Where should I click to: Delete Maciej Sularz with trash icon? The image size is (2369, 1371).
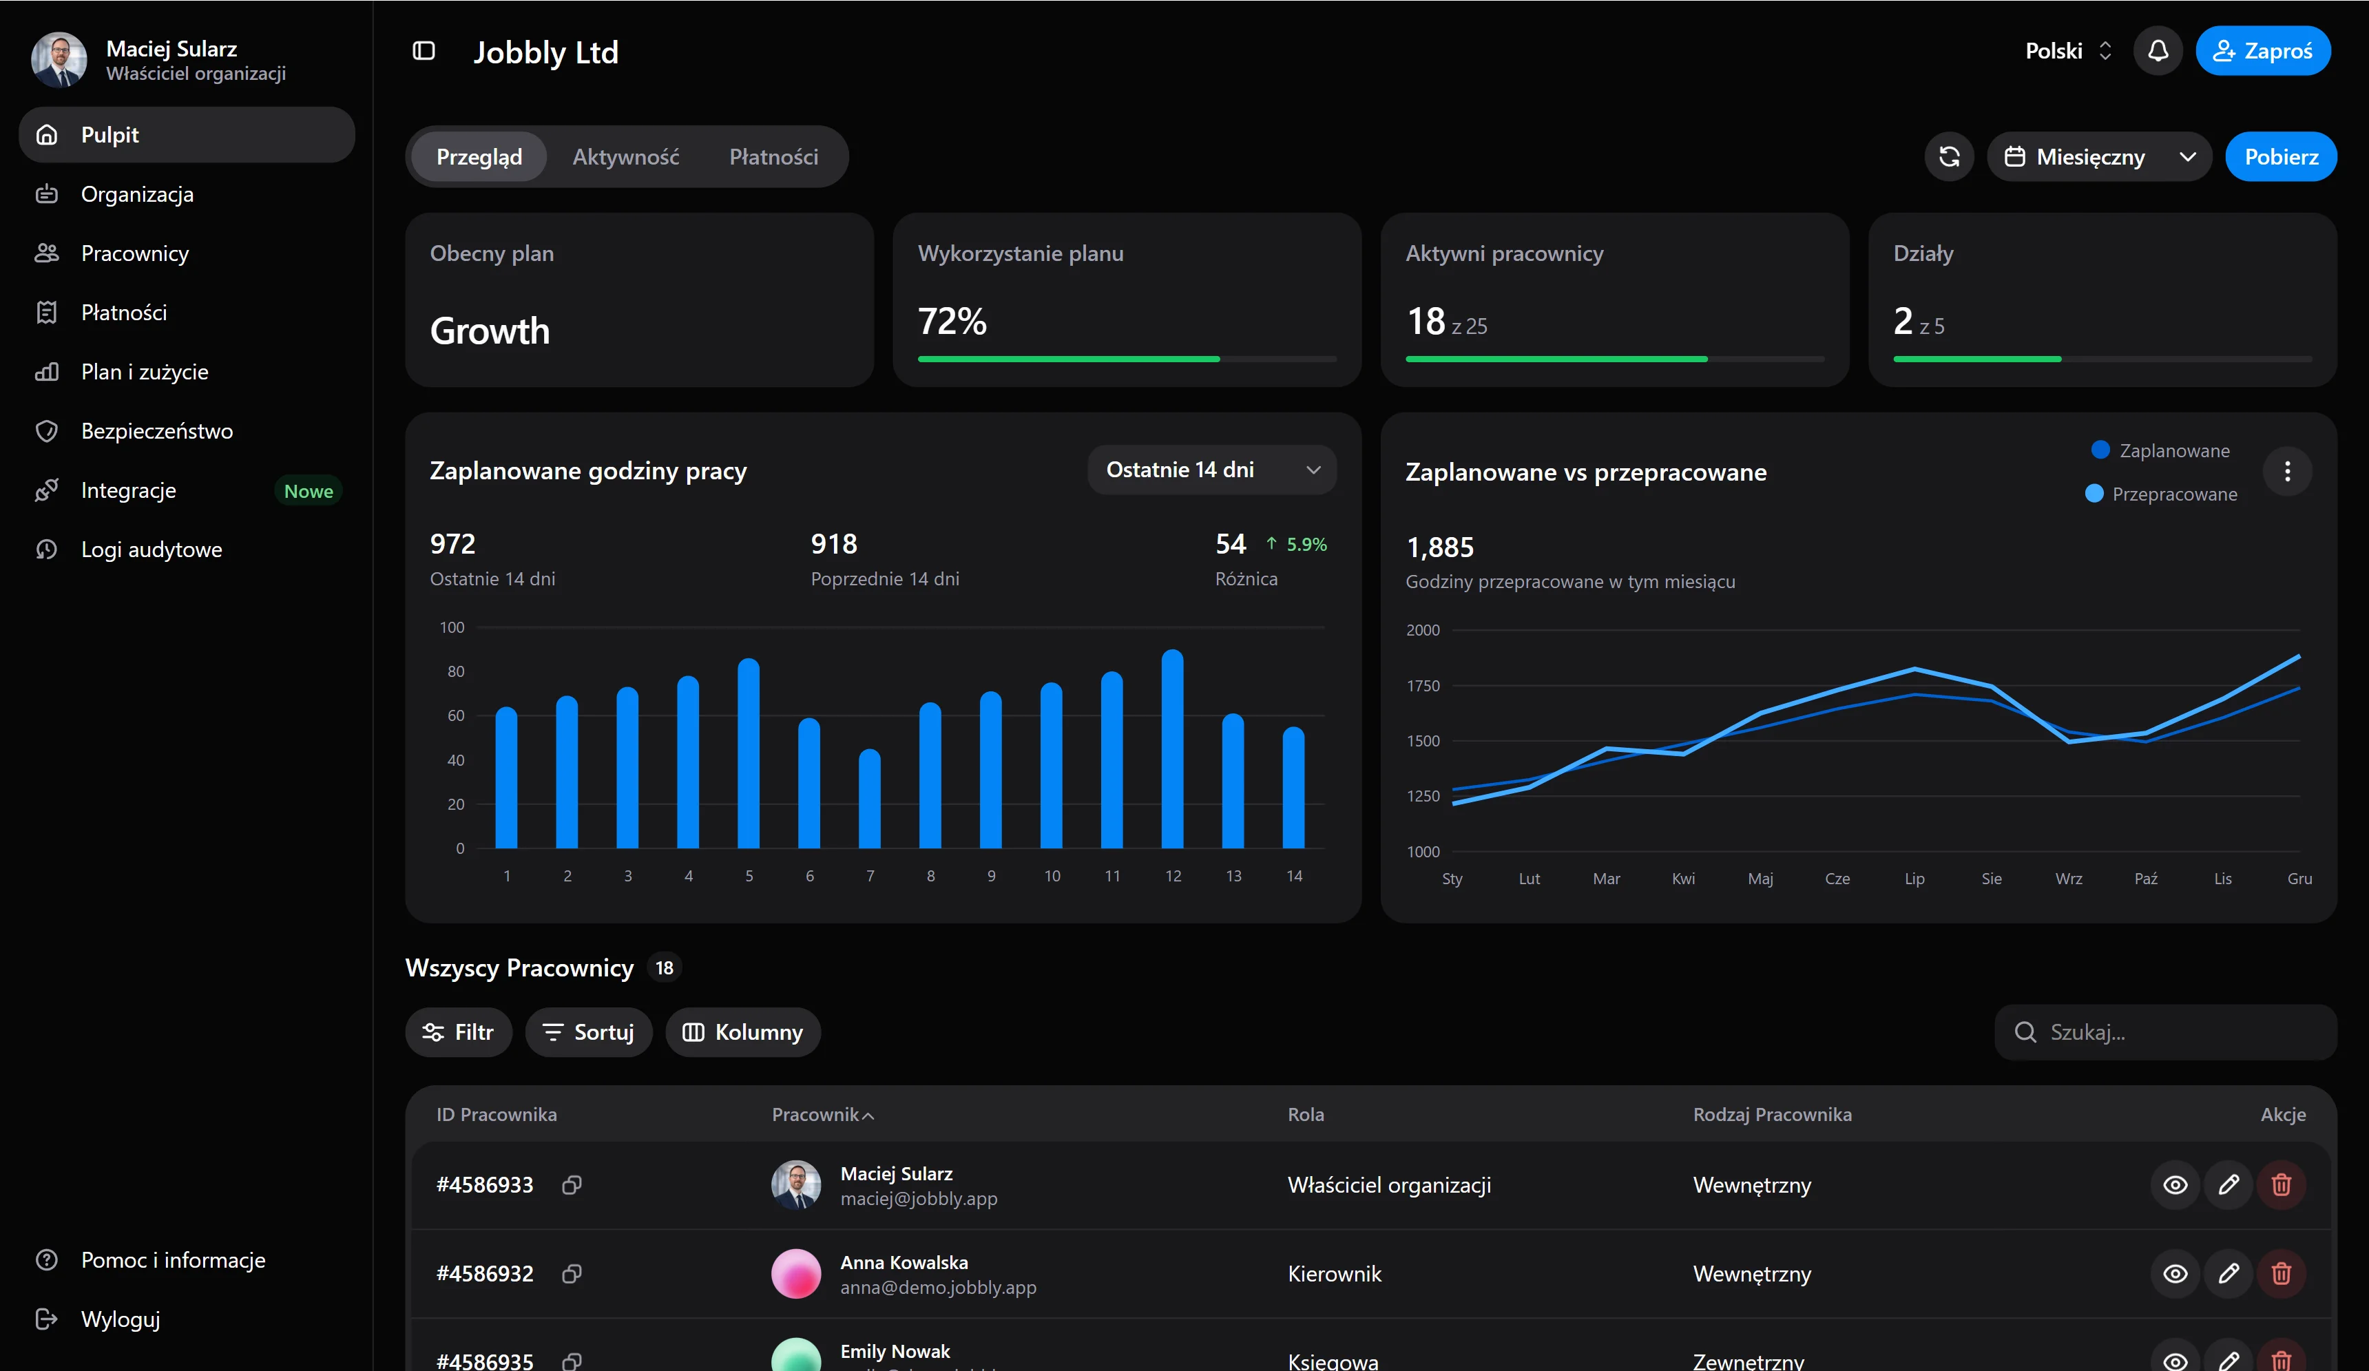coord(2281,1185)
